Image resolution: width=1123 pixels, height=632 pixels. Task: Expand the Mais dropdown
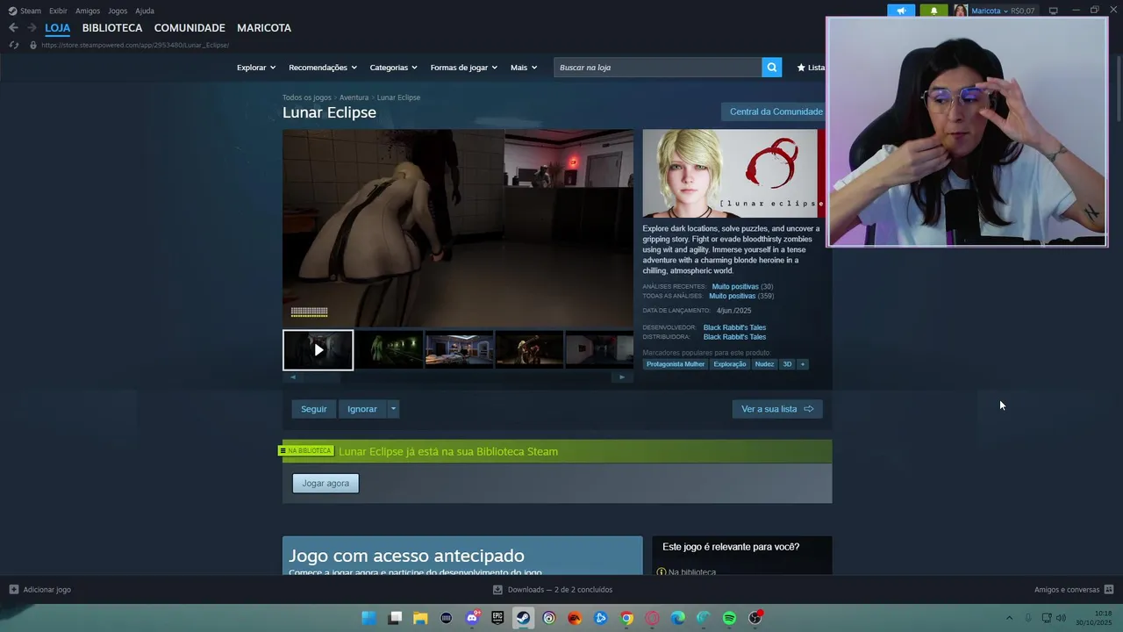pos(524,68)
